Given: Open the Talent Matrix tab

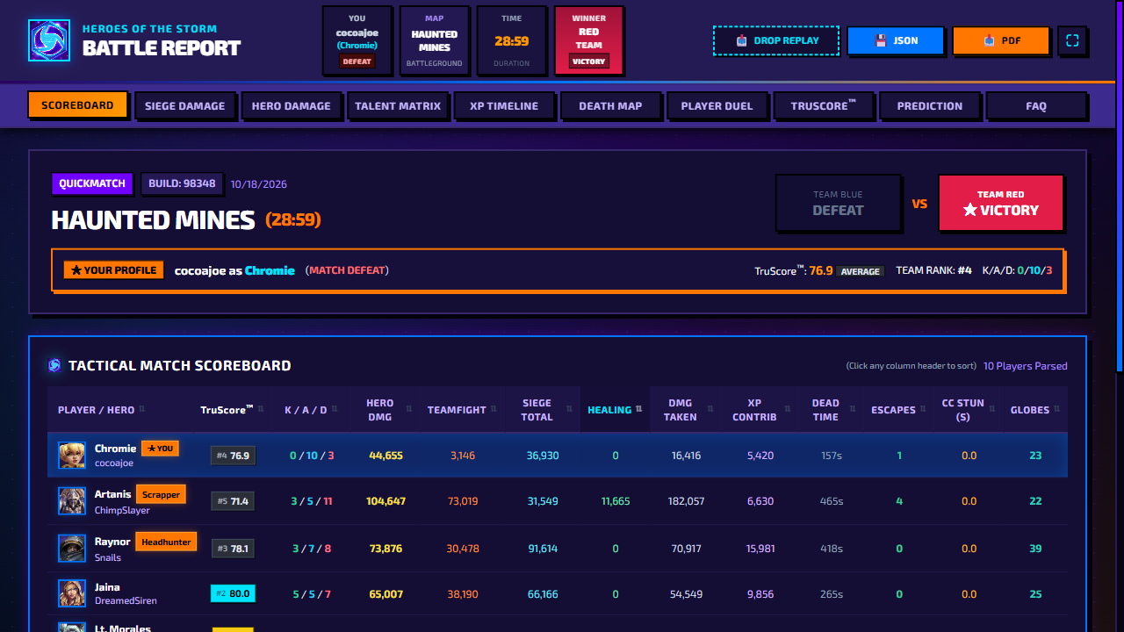Looking at the screenshot, I should coord(398,105).
